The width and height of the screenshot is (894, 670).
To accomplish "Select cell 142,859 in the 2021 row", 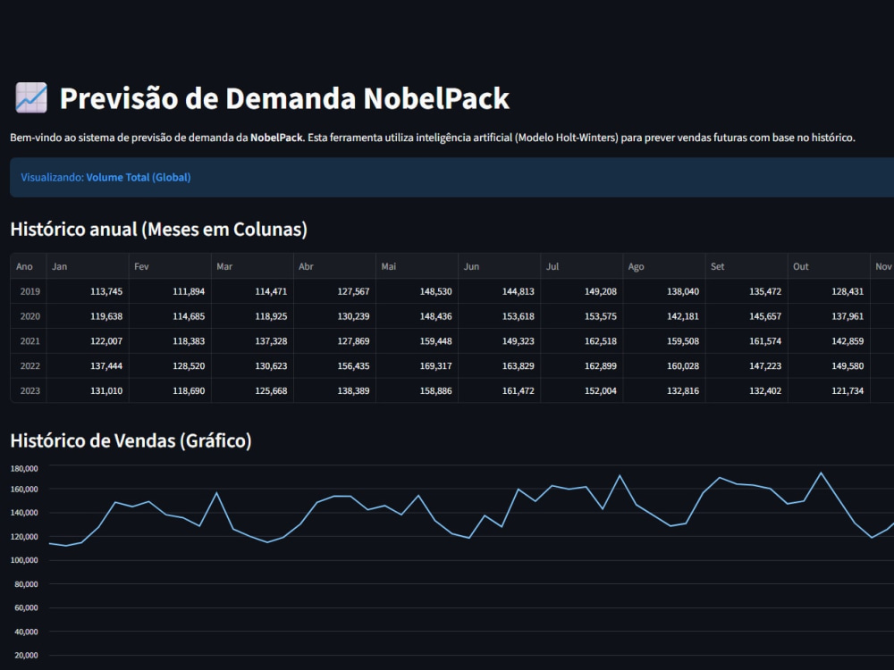I will 829,341.
